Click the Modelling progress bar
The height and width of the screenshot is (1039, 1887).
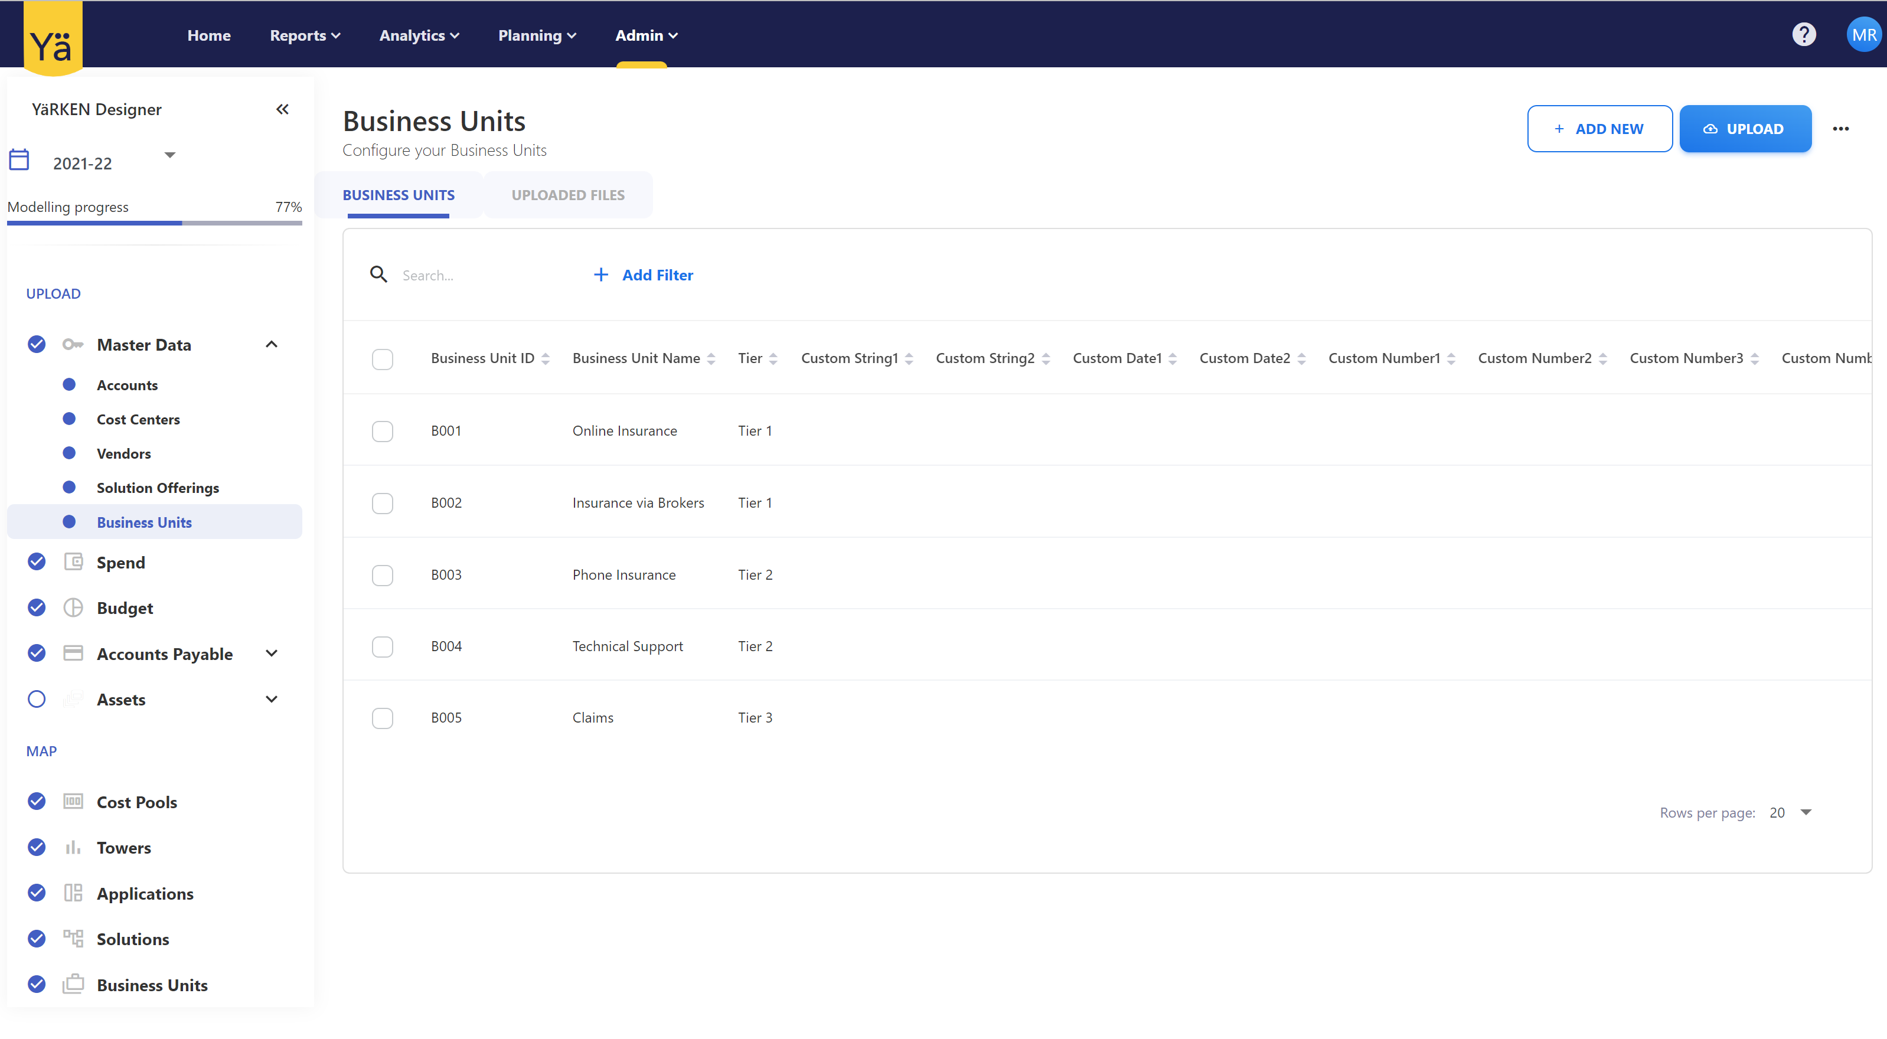pos(154,223)
